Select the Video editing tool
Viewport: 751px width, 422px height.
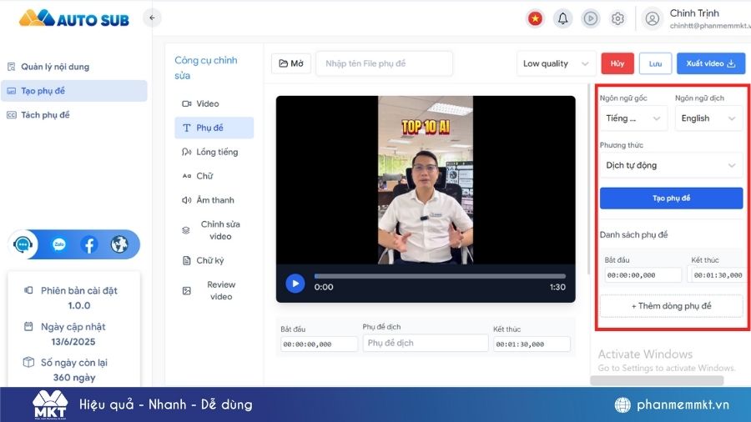(214, 103)
